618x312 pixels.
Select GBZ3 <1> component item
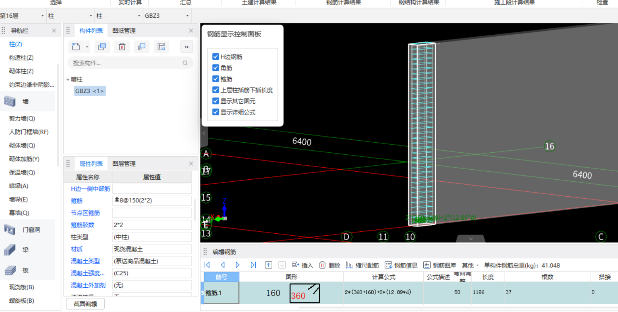(90, 91)
